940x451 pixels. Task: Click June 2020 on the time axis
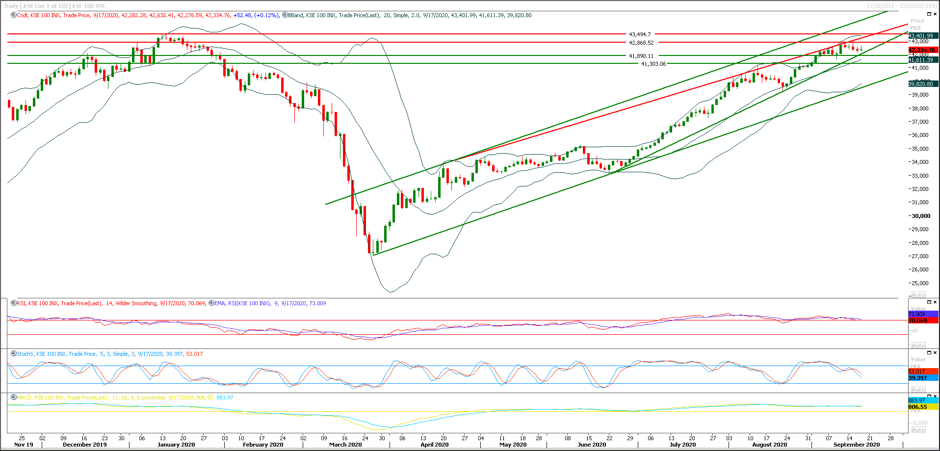(x=592, y=445)
